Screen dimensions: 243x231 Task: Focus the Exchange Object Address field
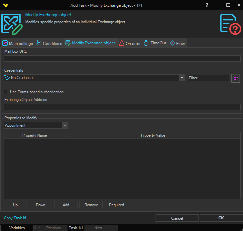[x=122, y=107]
